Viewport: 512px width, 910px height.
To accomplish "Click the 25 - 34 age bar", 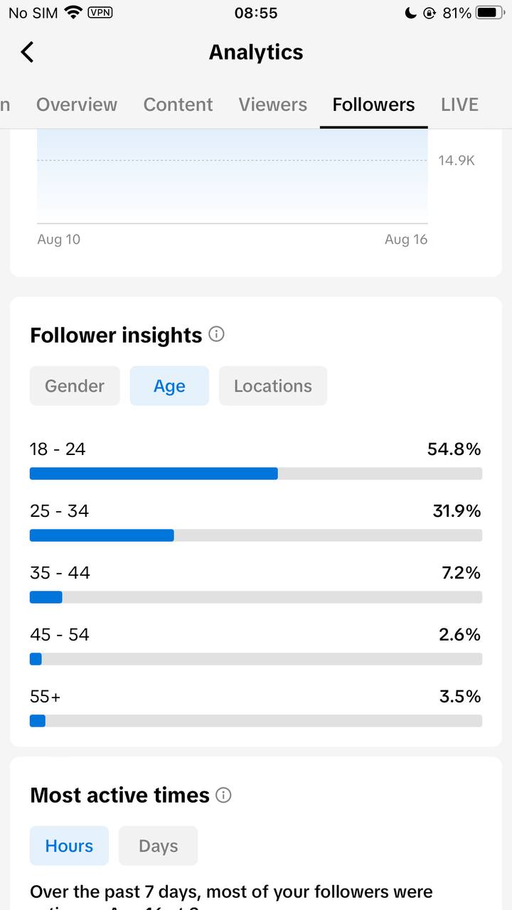I will (256, 535).
